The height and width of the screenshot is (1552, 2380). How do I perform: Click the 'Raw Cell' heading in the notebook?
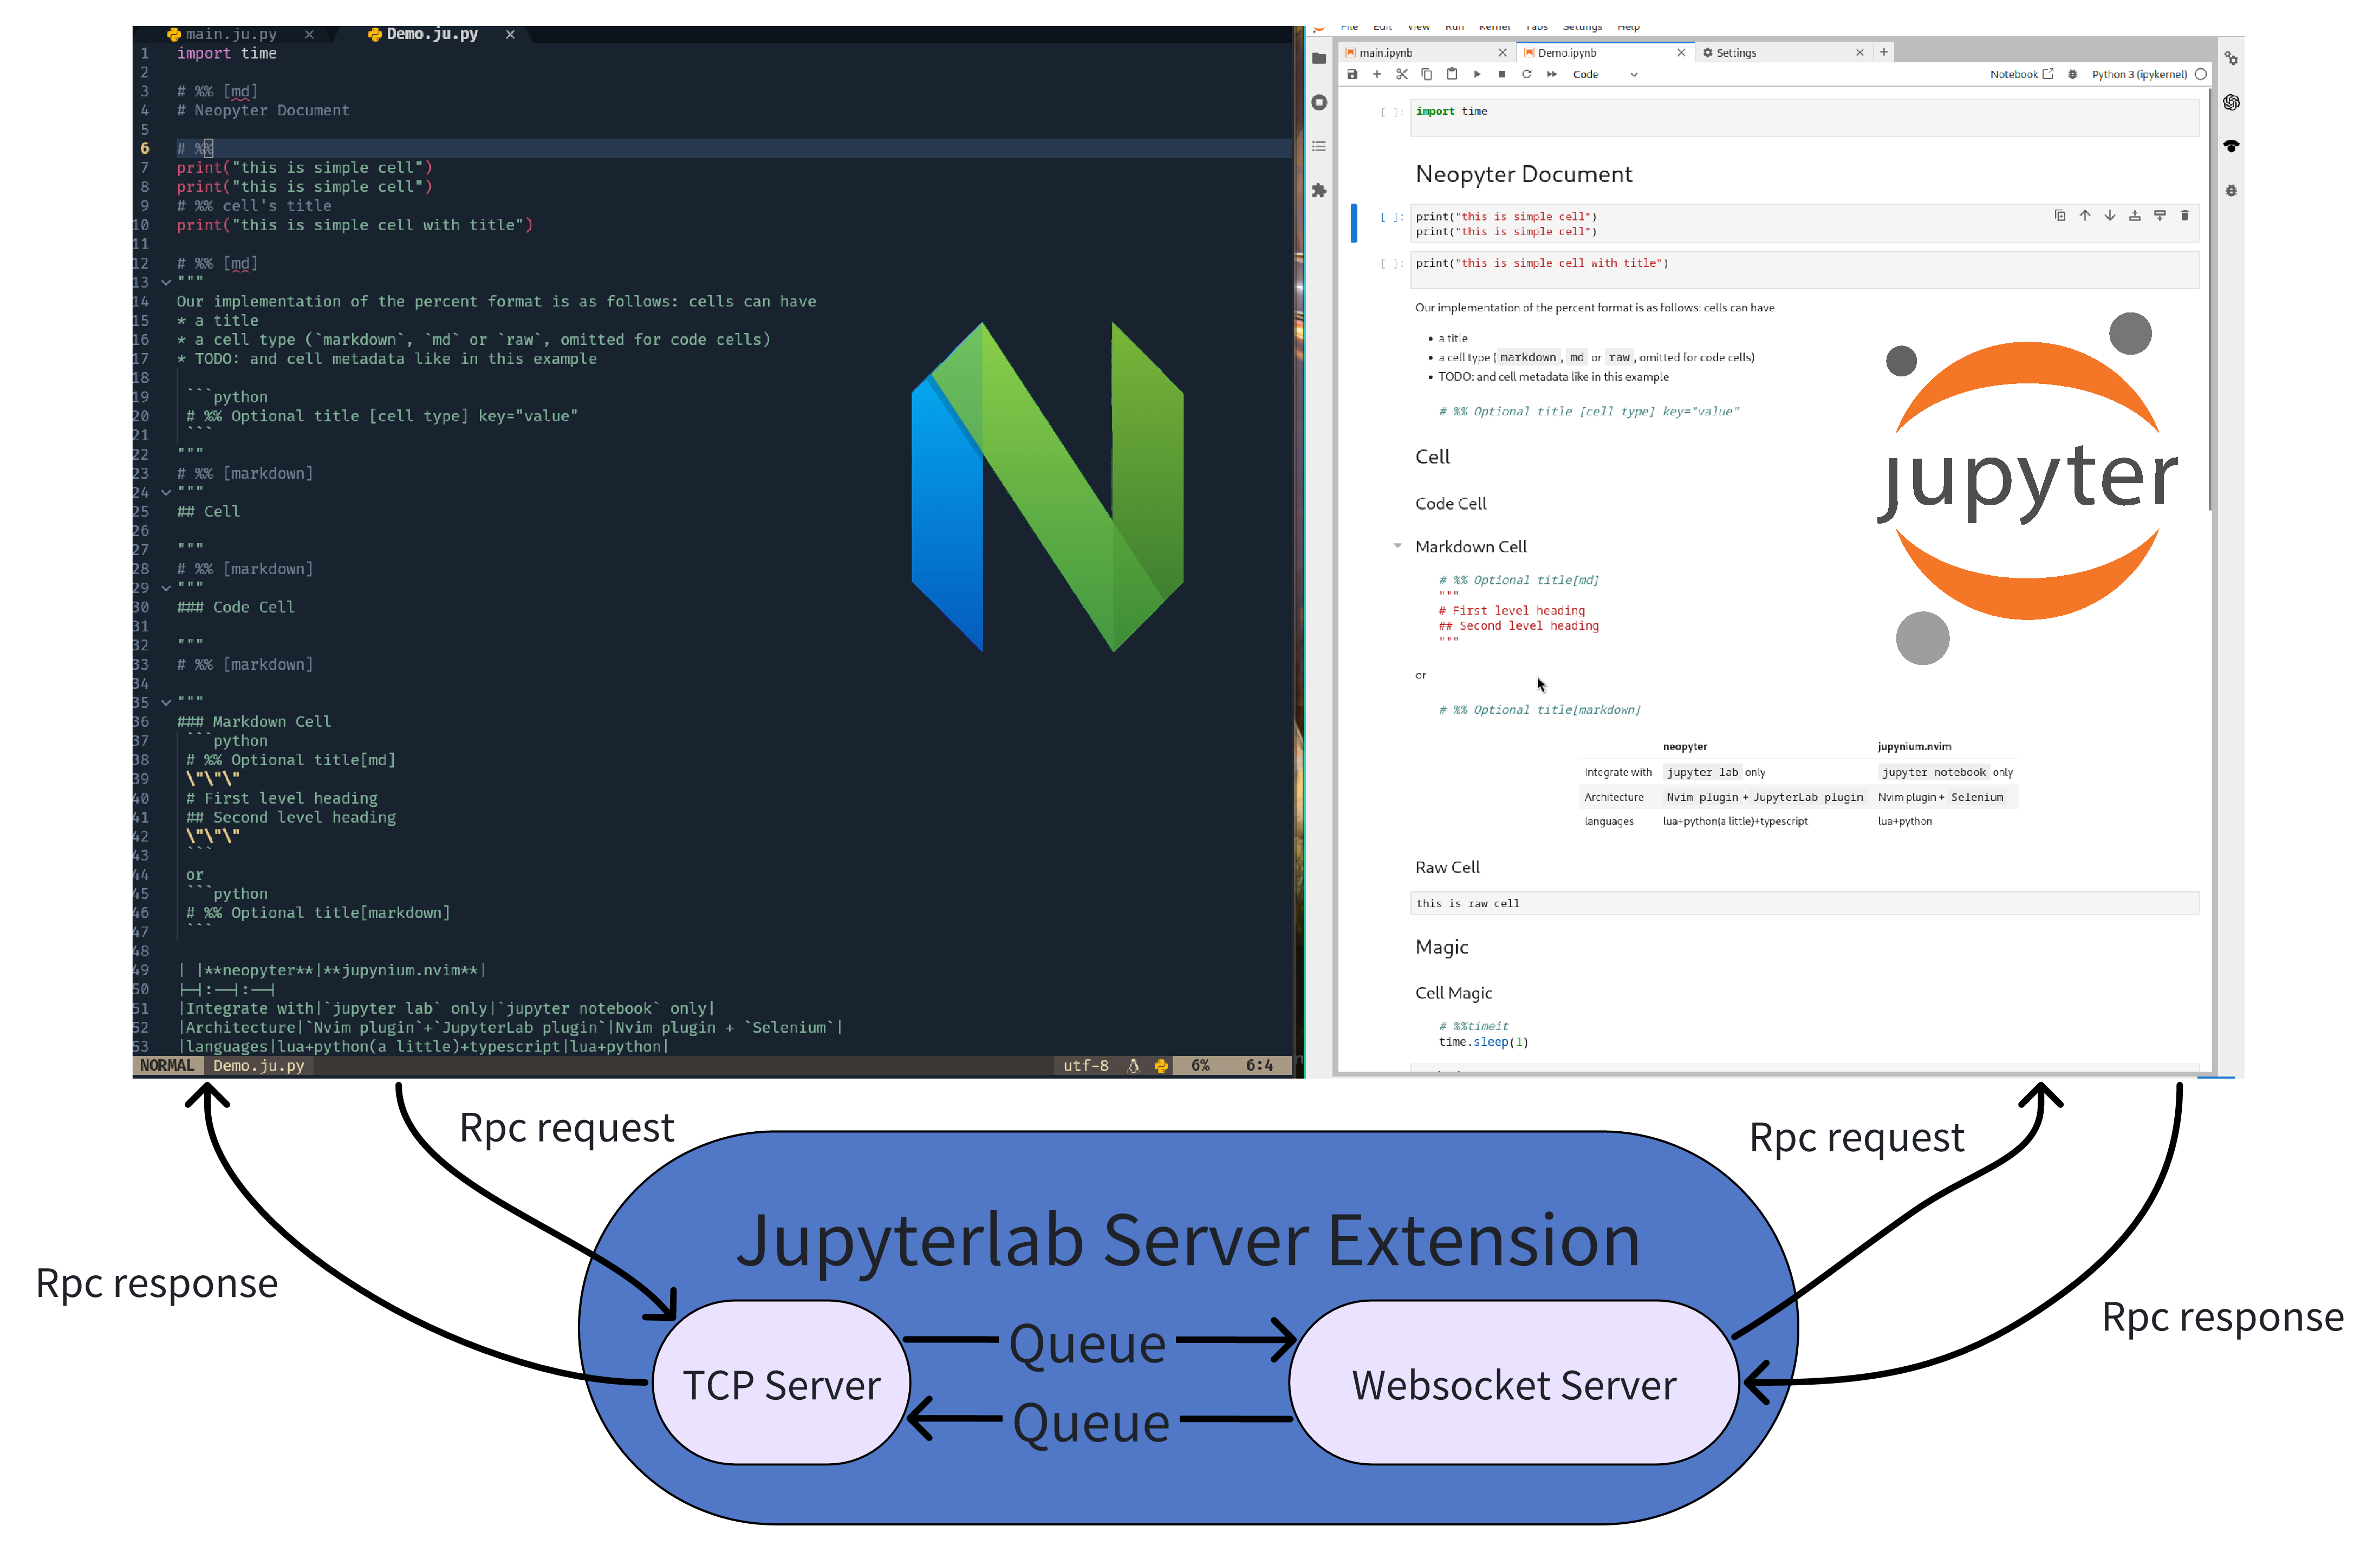[1447, 867]
